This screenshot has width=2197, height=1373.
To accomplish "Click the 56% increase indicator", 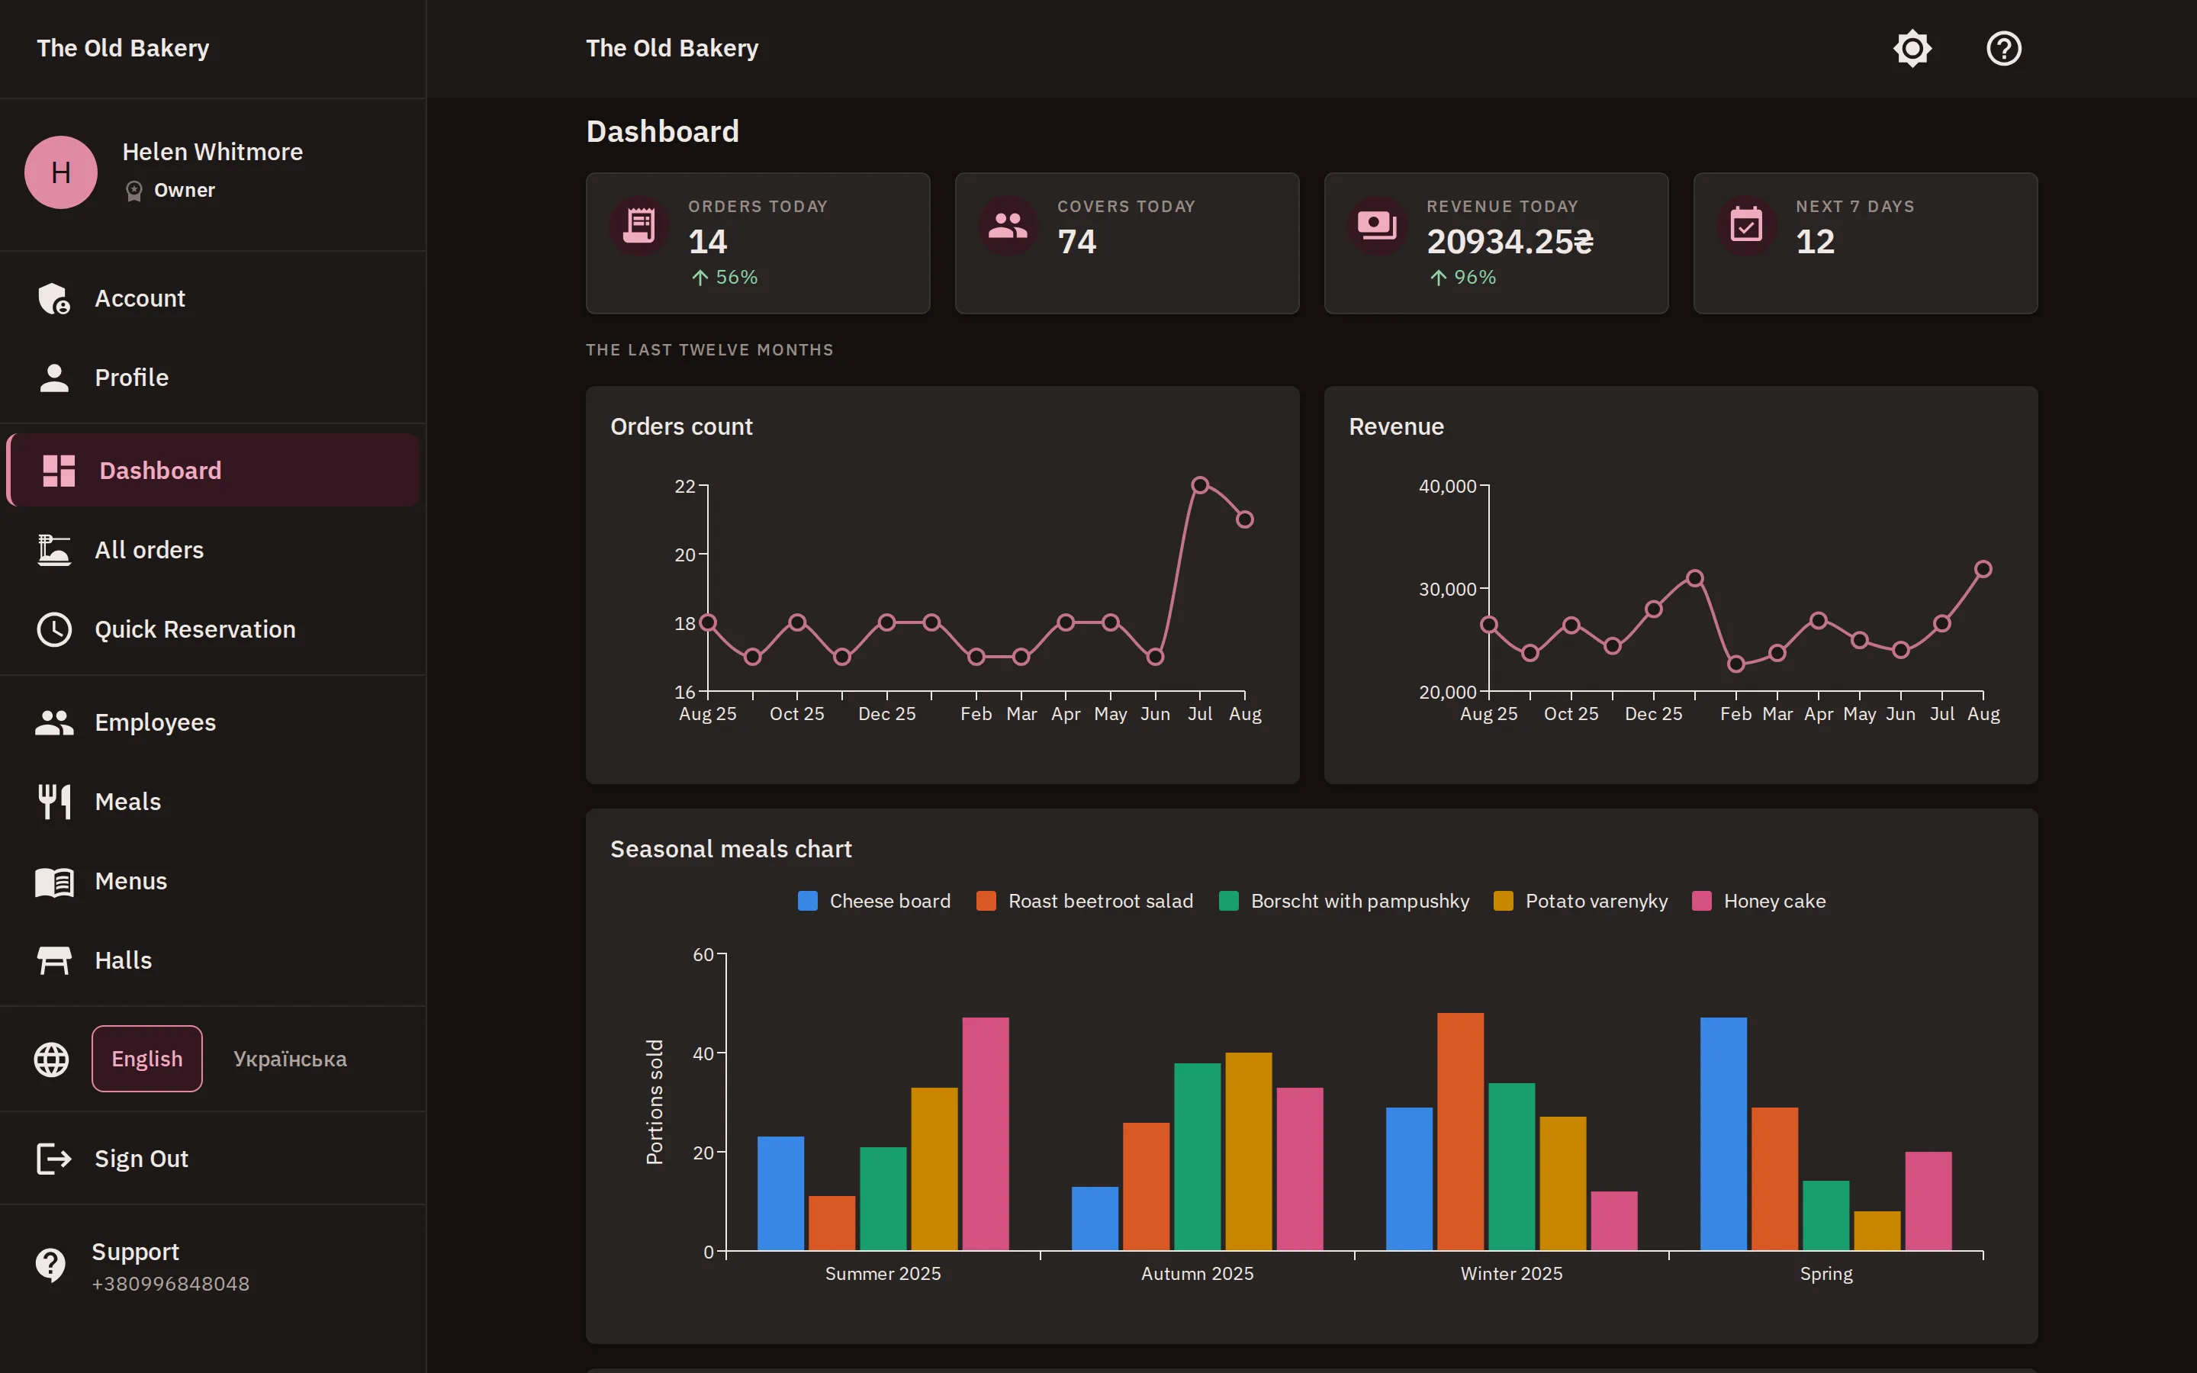I will tap(725, 277).
